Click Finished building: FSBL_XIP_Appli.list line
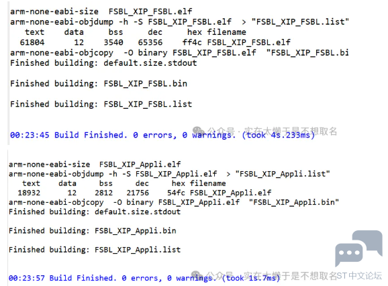The height and width of the screenshot is (286, 388). click(95, 250)
